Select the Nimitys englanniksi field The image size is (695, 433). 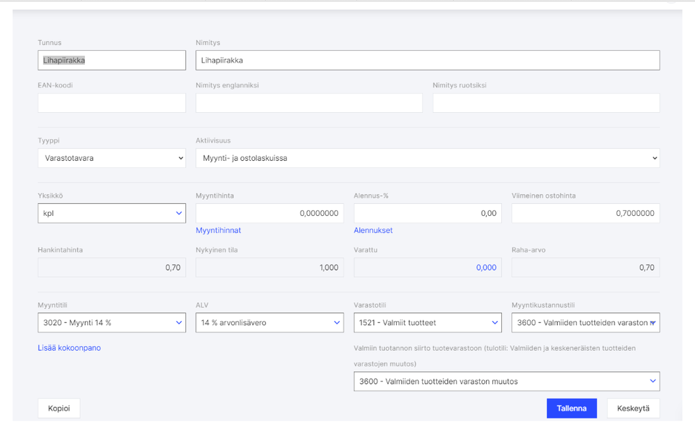click(x=309, y=103)
